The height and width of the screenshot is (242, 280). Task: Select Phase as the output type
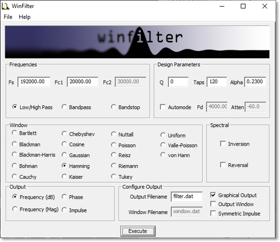click(x=64, y=197)
